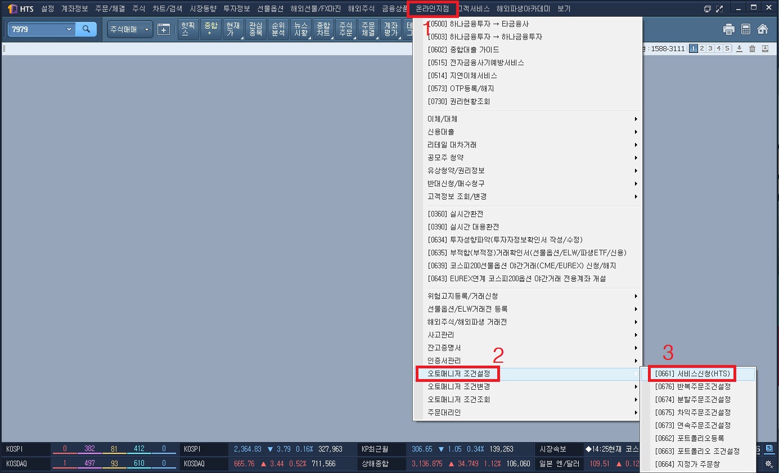Click the multi-monitor icon in title bar

708,9
